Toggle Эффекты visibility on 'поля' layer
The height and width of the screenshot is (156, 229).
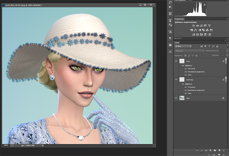pyautogui.click(x=183, y=66)
